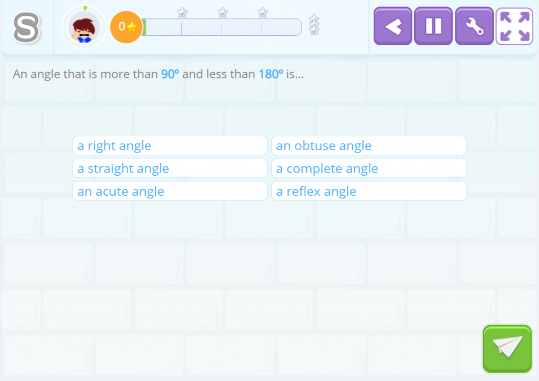This screenshot has height=381, width=539.
Task: Enter fullscreen mode
Action: point(514,25)
